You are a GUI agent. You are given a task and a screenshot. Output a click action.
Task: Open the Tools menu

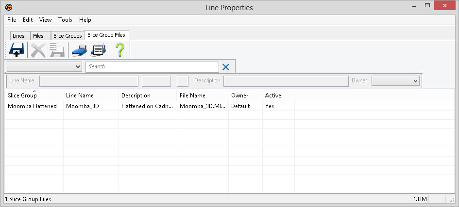65,20
